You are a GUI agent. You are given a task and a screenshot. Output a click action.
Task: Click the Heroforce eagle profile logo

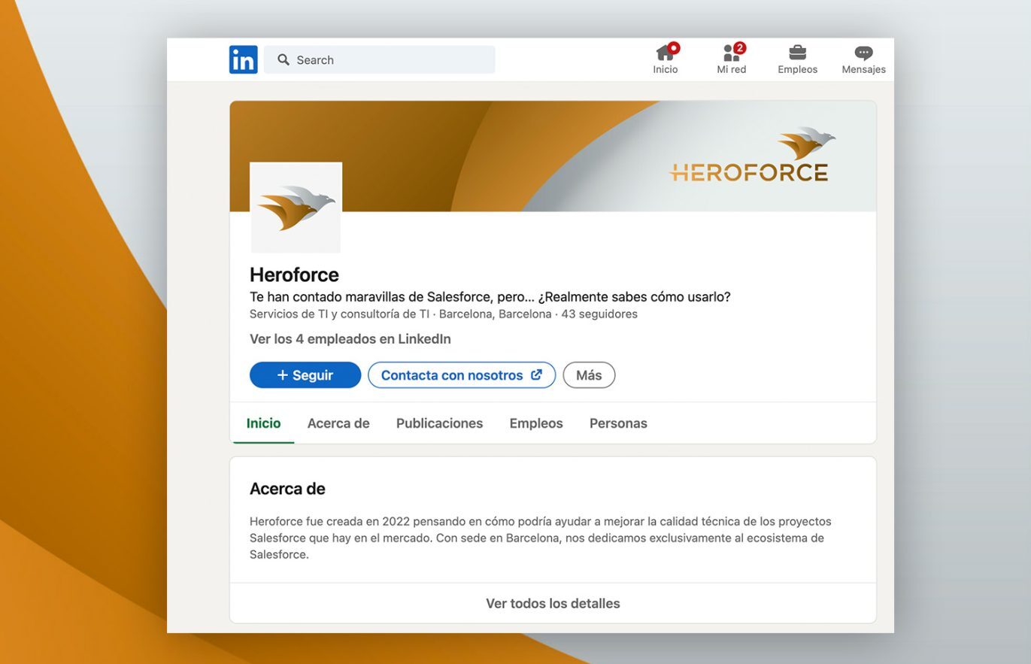click(296, 208)
